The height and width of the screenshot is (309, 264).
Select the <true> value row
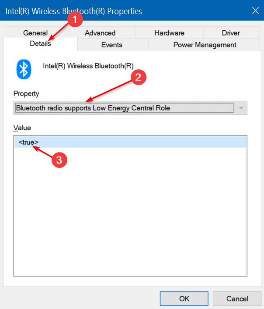[x=130, y=142]
